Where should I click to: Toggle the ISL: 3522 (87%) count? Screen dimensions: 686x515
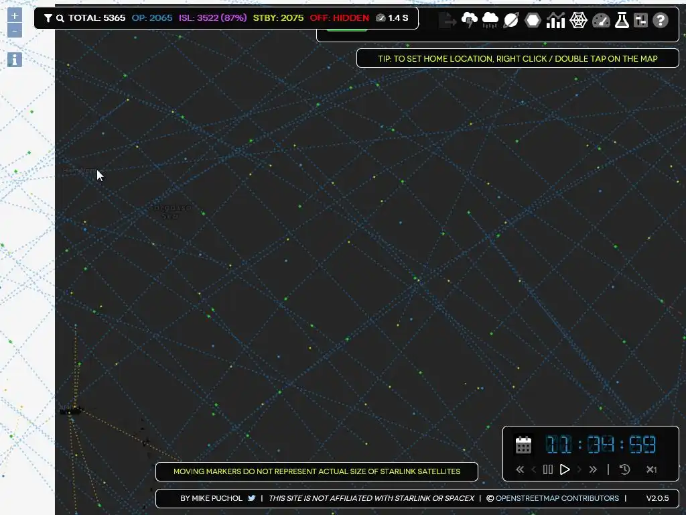[x=212, y=18]
